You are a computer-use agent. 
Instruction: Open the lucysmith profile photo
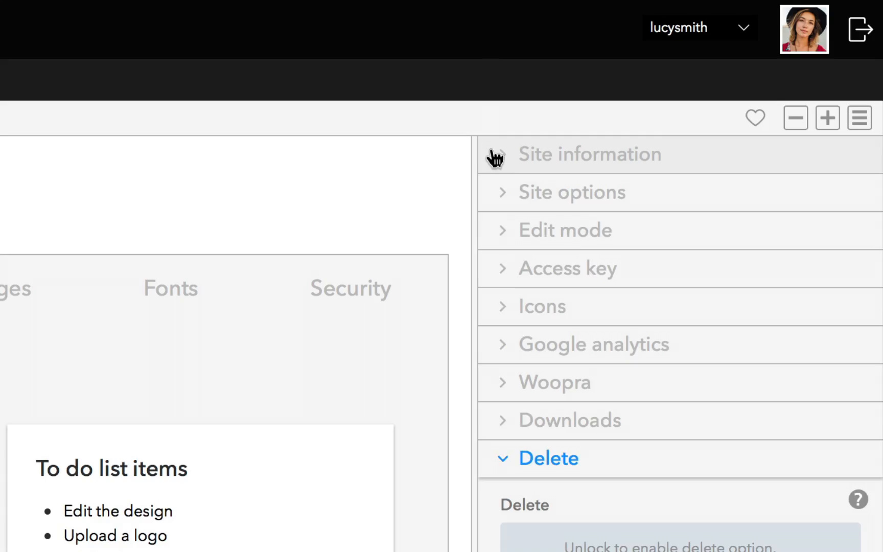pyautogui.click(x=804, y=30)
